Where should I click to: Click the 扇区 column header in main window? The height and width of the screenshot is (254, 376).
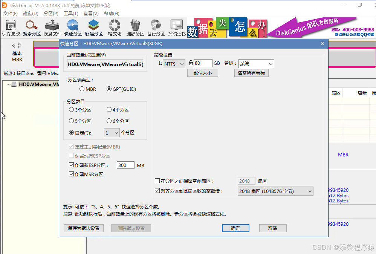point(336,93)
